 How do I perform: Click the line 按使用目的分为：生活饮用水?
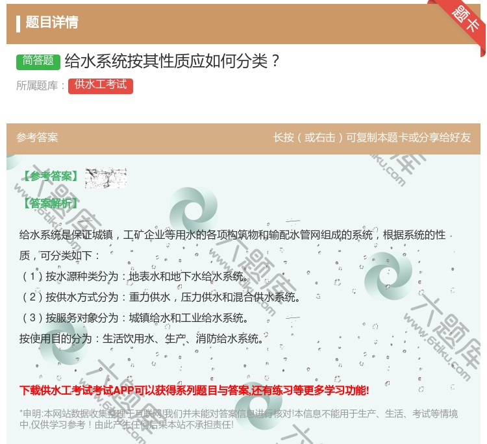[142, 339]
